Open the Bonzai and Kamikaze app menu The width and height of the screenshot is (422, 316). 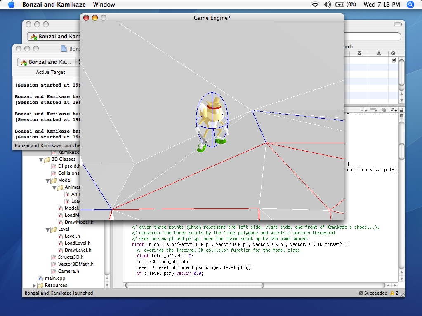tap(54, 5)
